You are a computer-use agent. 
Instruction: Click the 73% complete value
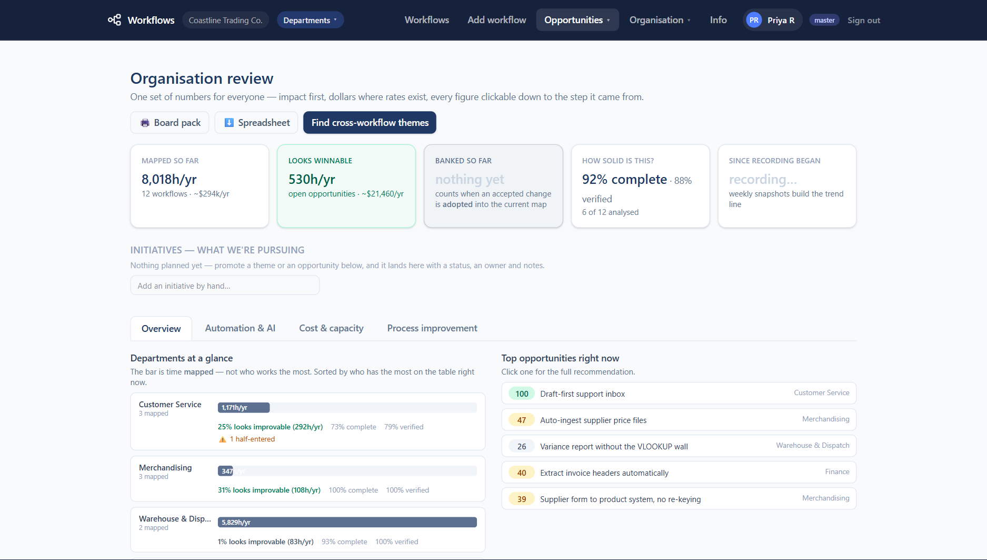[x=353, y=427]
